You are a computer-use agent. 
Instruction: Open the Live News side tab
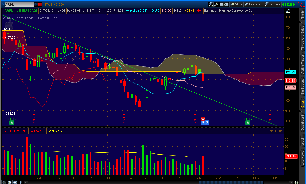click(303, 157)
